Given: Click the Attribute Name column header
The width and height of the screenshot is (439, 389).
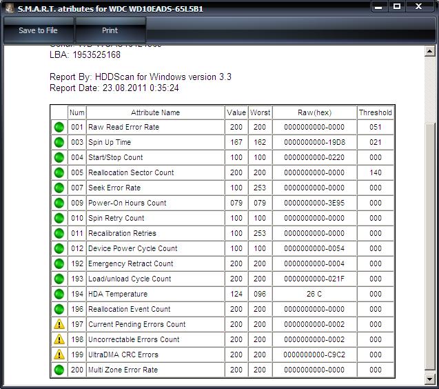Looking at the screenshot, I should click(x=155, y=112).
